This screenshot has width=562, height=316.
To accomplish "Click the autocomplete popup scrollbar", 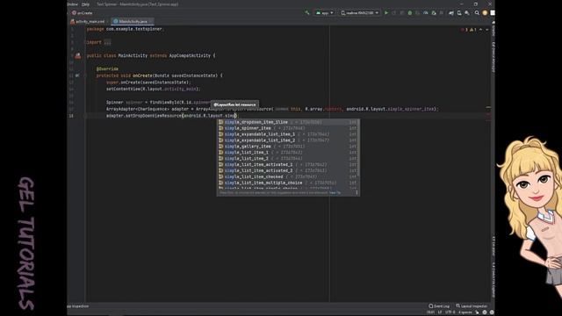I will 359,147.
